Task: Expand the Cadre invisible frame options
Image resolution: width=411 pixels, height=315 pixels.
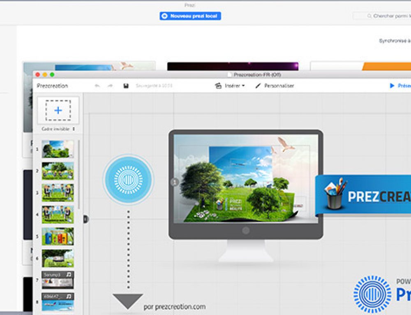Action: [74, 128]
